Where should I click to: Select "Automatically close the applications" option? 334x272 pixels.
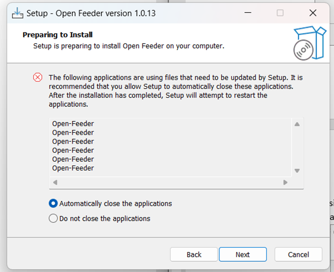(x=53, y=203)
